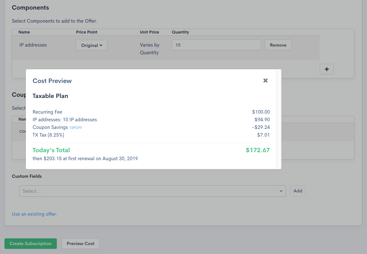Click the TX Tax amount $7.01
The height and width of the screenshot is (254, 367).
pos(264,135)
